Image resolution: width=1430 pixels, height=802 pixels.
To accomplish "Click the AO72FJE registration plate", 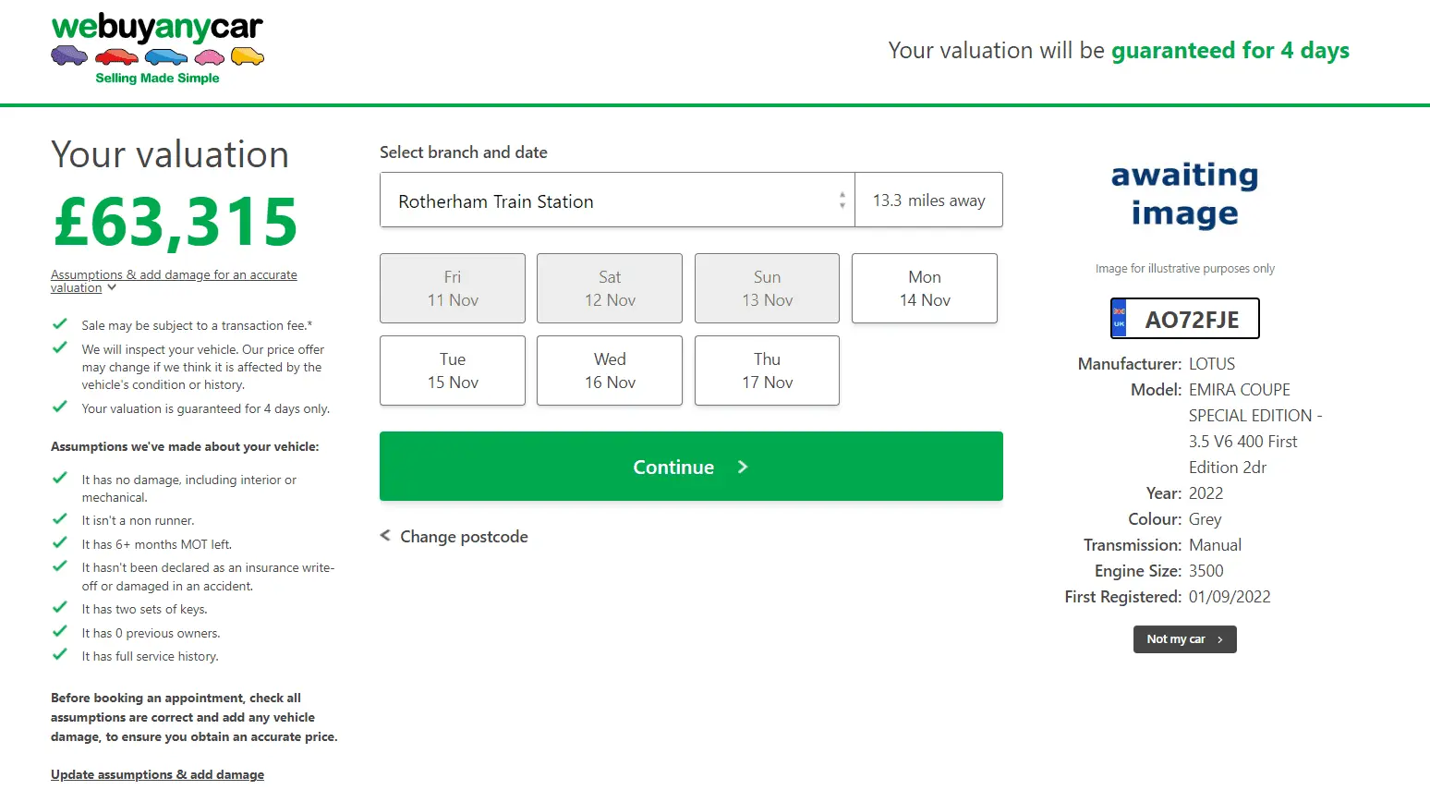I will point(1192,320).
